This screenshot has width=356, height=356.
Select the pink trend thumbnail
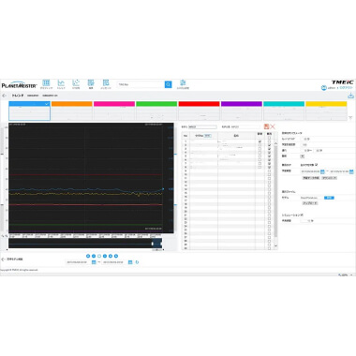[x=114, y=111]
